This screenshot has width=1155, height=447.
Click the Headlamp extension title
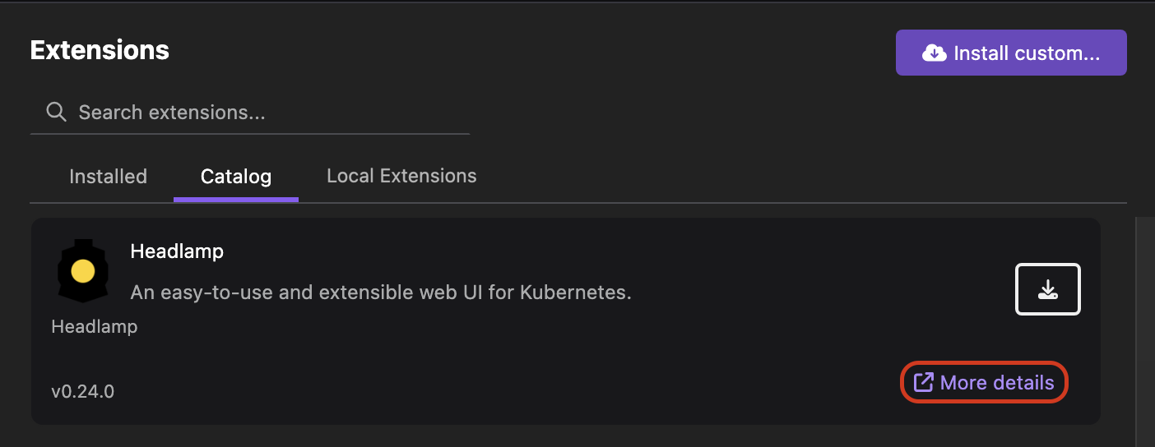[177, 251]
